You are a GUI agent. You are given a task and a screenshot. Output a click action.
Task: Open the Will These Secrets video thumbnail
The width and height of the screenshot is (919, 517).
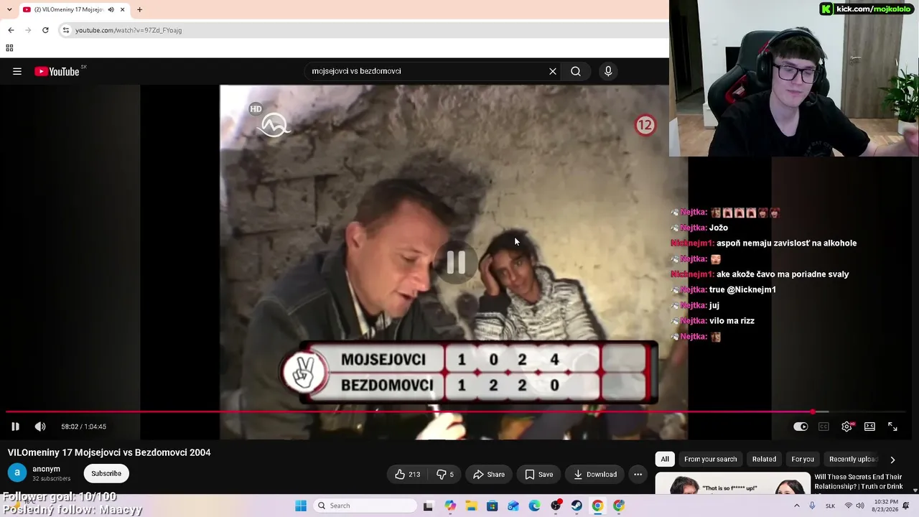(732, 483)
